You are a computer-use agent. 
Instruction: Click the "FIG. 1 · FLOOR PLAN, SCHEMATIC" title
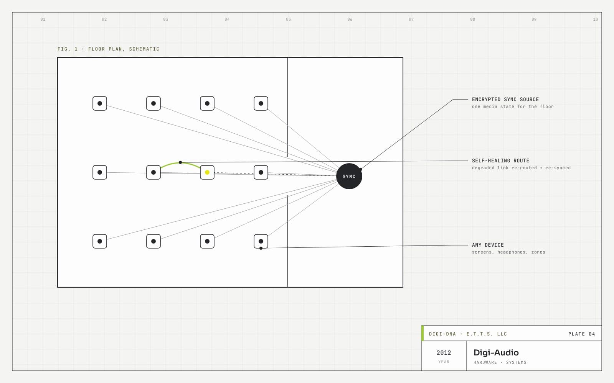click(108, 49)
